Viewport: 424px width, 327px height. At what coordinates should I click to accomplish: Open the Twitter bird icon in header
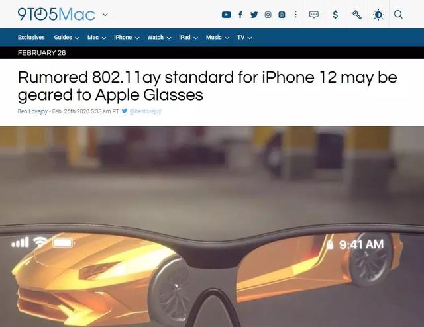click(254, 15)
